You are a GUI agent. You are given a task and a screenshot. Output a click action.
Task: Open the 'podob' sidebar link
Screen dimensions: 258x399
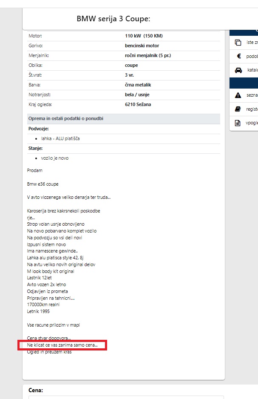point(252,56)
